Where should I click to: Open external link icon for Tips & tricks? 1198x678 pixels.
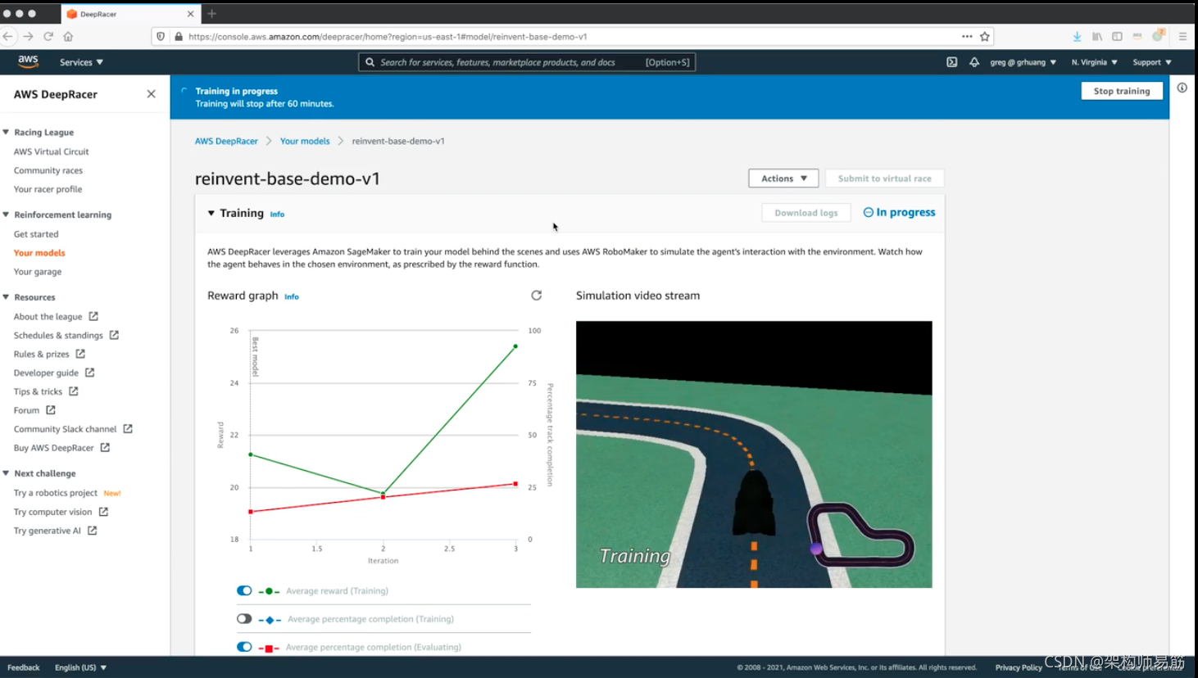74,391
